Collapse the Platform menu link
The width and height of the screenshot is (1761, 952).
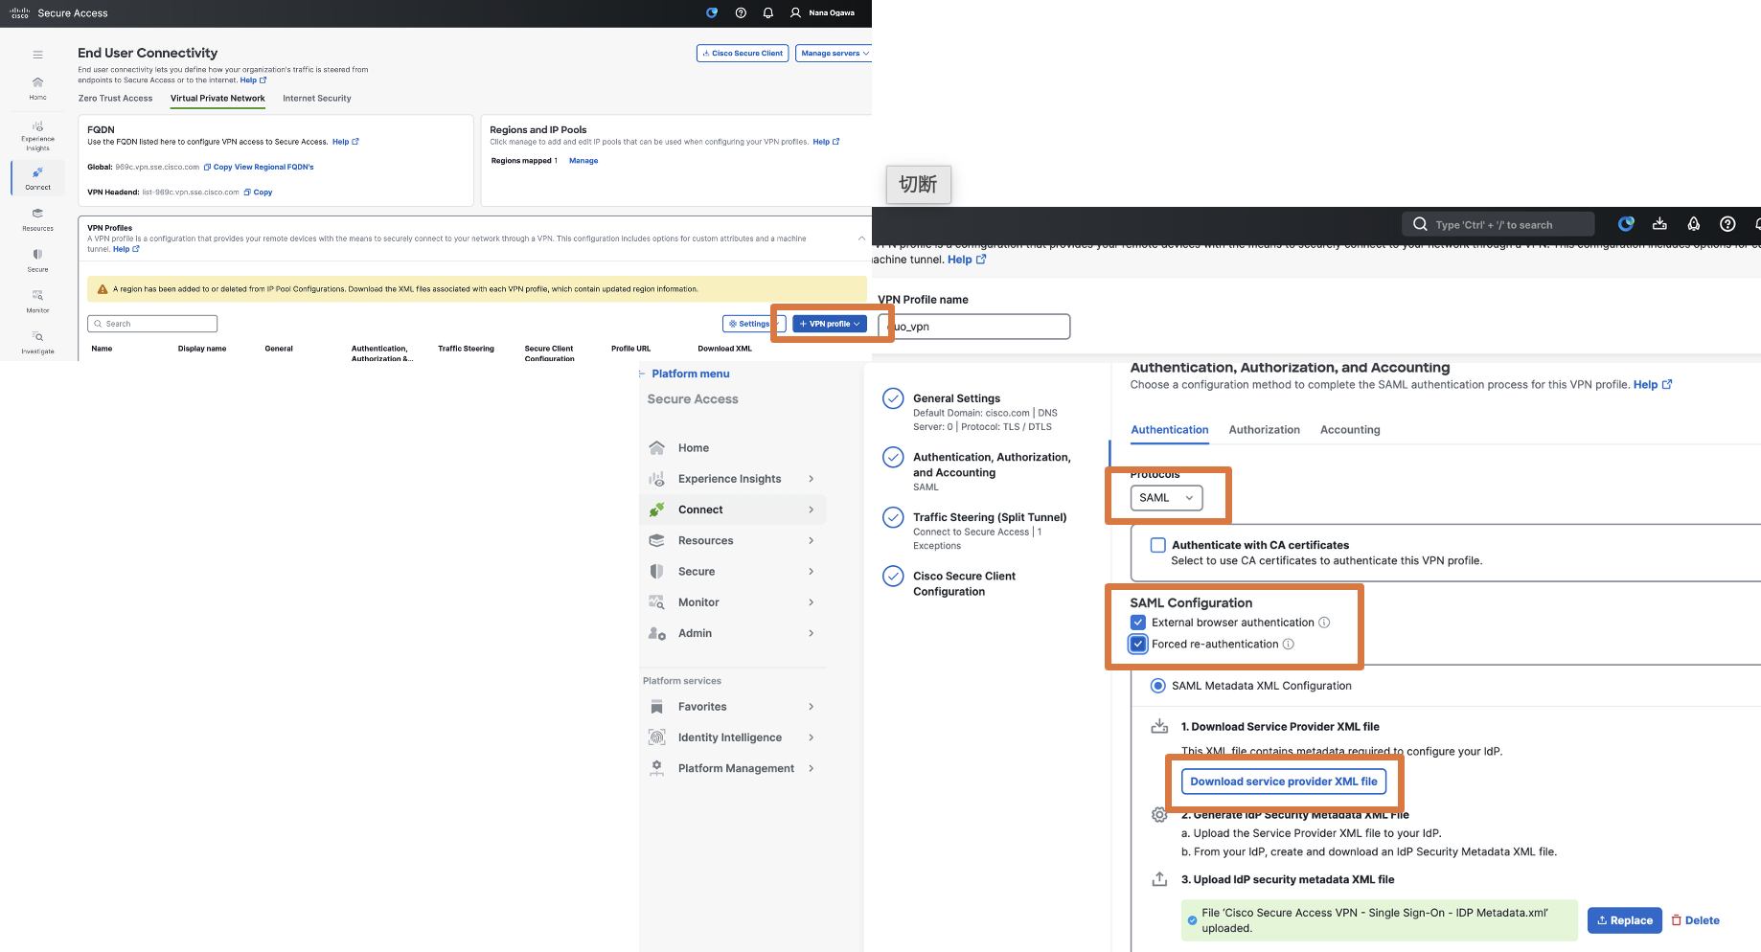pyautogui.click(x=684, y=374)
